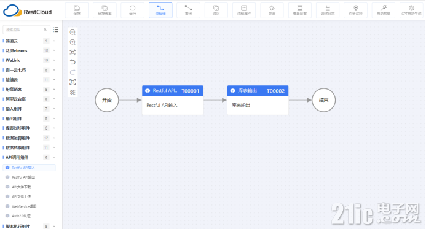The height and width of the screenshot is (229, 426).
Task: Select the 流程线 flow-line tool
Action: [x=160, y=10]
